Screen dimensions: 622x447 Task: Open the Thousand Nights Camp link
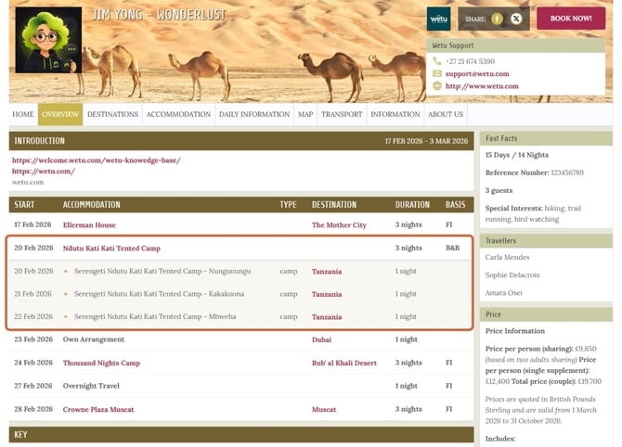point(101,363)
